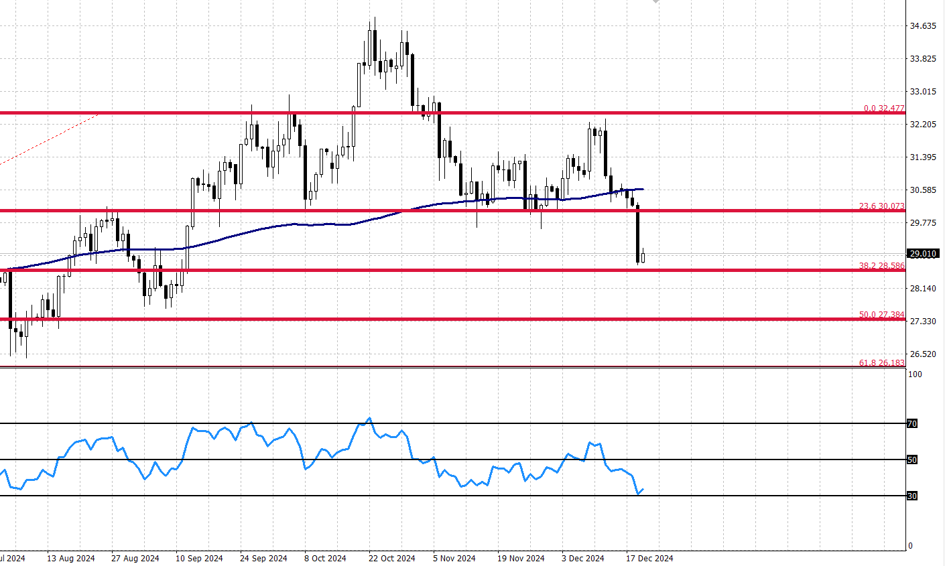Click the 26.520 price scale value
This screenshot has height=566, width=945.
tap(923, 354)
